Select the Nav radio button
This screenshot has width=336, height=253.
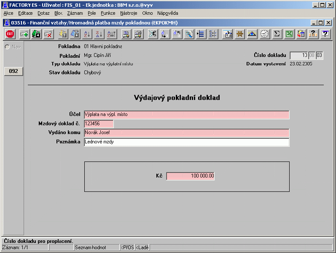[x=7, y=47]
